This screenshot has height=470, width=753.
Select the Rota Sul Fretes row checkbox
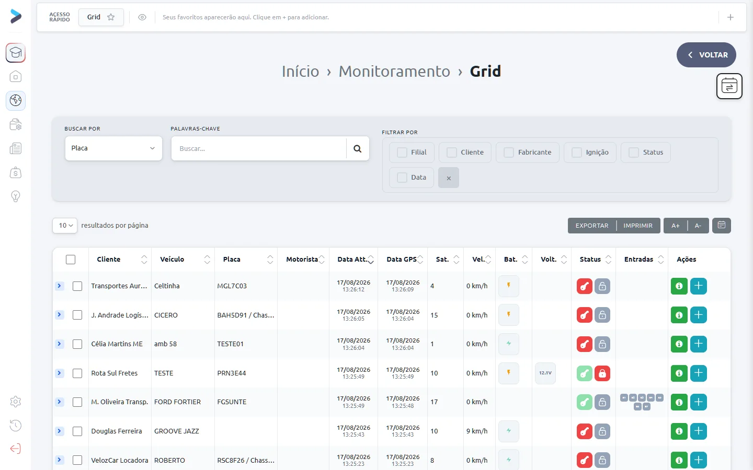tap(77, 373)
